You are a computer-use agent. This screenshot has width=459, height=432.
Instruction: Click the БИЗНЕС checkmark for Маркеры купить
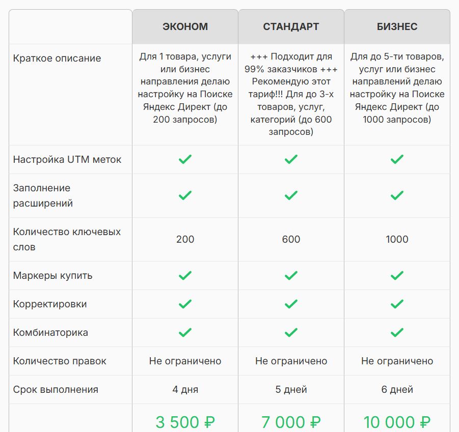[x=397, y=275]
